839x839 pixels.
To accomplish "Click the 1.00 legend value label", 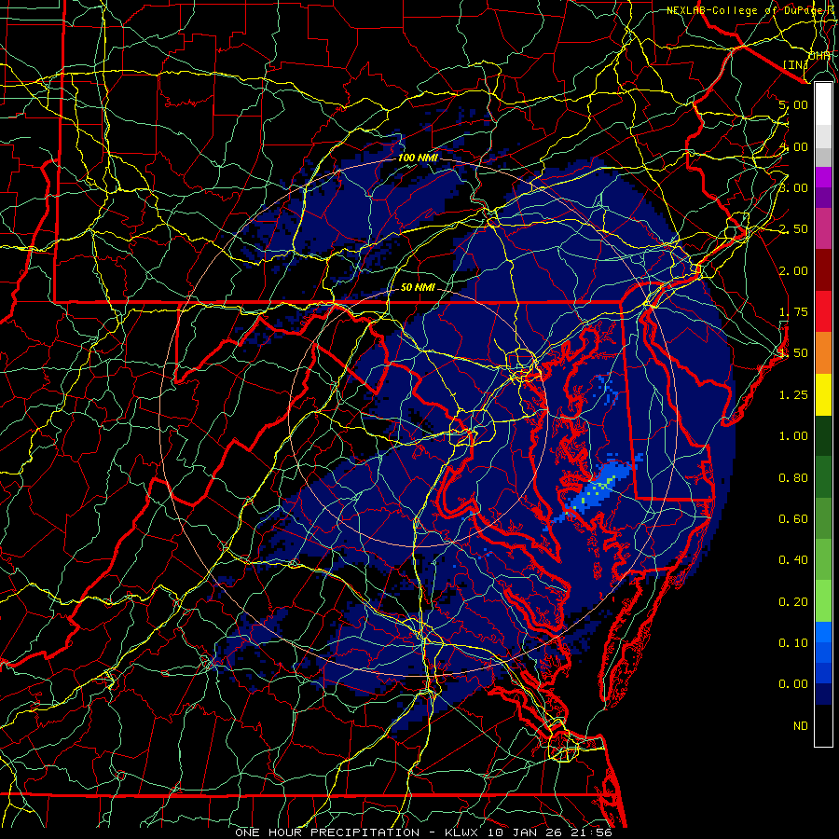I will tap(793, 436).
